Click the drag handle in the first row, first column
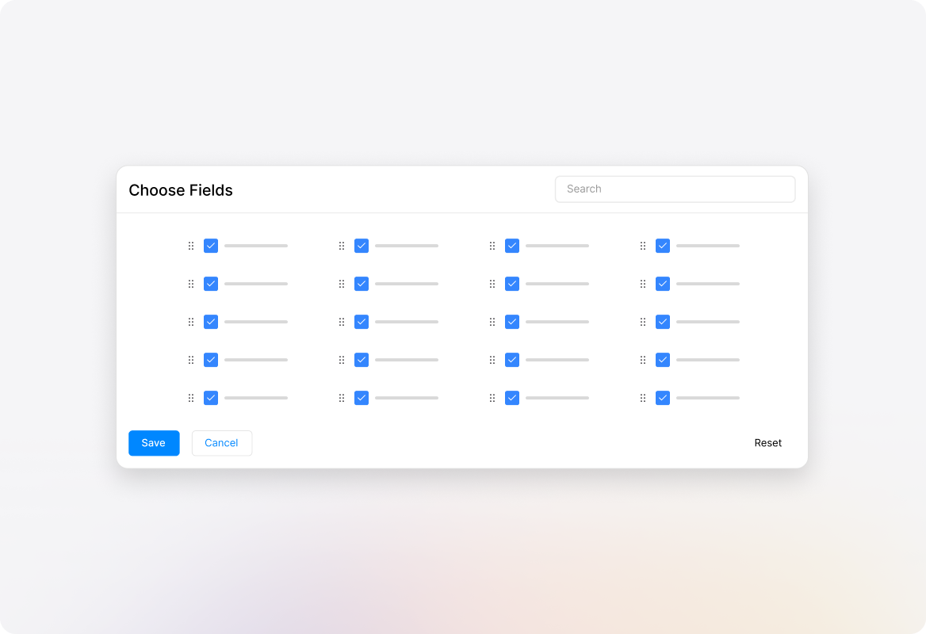Screen dimensions: 926x634 click(x=191, y=246)
